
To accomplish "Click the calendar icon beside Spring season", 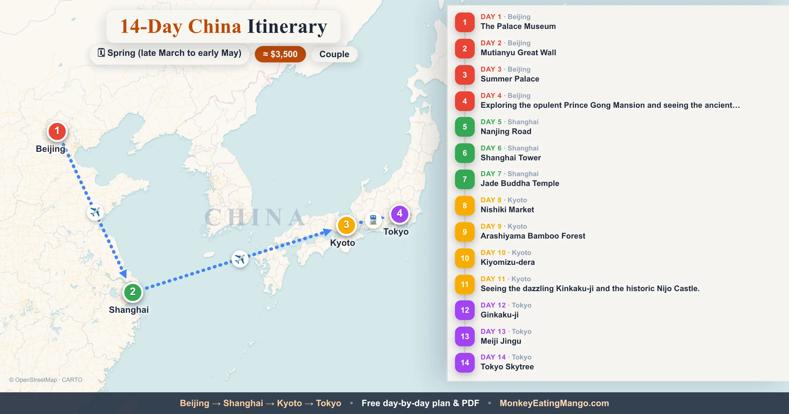I will tap(101, 53).
